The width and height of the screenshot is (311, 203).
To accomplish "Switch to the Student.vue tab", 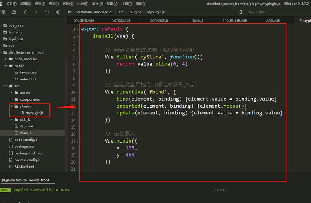I will 84,20.
